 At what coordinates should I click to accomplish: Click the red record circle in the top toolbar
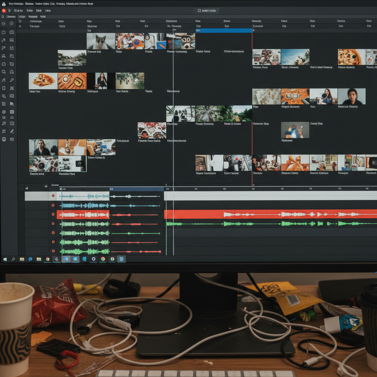[x=4, y=11]
